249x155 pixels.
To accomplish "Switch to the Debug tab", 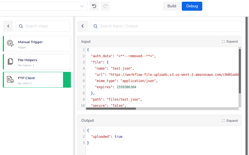I will (192, 6).
